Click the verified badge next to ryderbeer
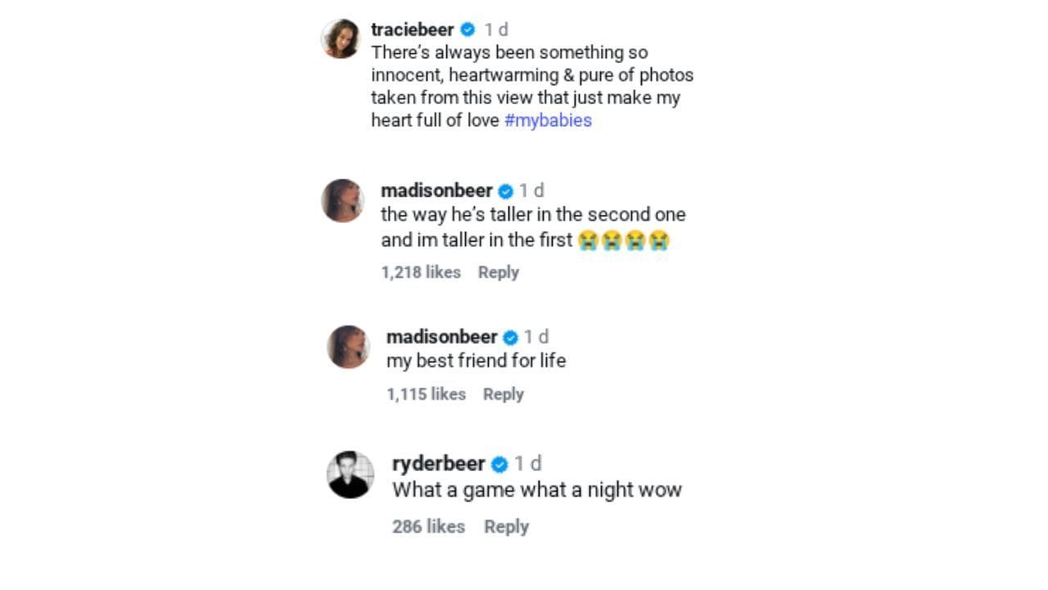1048x590 pixels. 499,465
